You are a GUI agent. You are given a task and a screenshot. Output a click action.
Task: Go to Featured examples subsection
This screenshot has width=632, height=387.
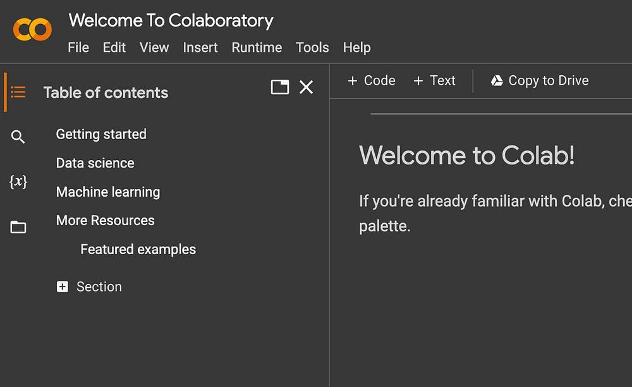click(x=138, y=249)
